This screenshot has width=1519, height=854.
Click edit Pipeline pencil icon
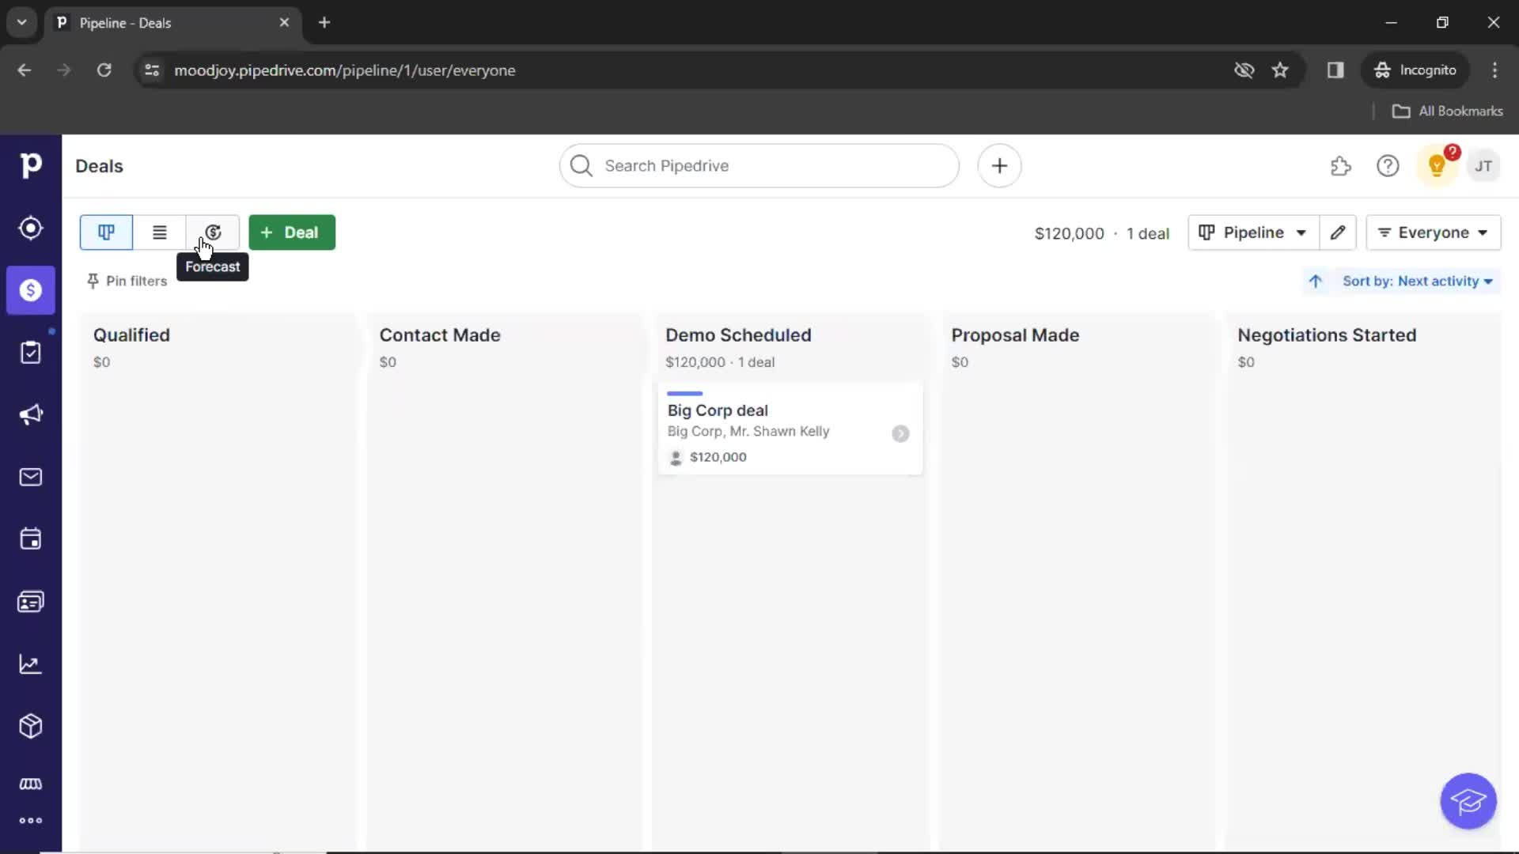point(1339,232)
